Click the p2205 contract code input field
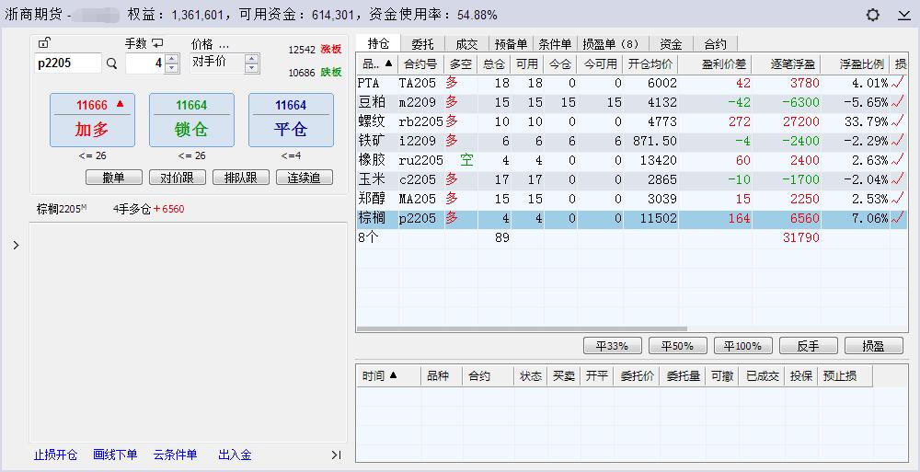The image size is (920, 472). [x=67, y=63]
